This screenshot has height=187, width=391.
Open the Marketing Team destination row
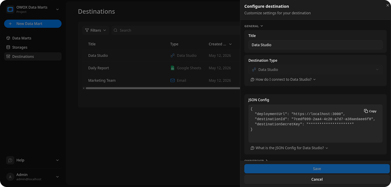(161, 81)
